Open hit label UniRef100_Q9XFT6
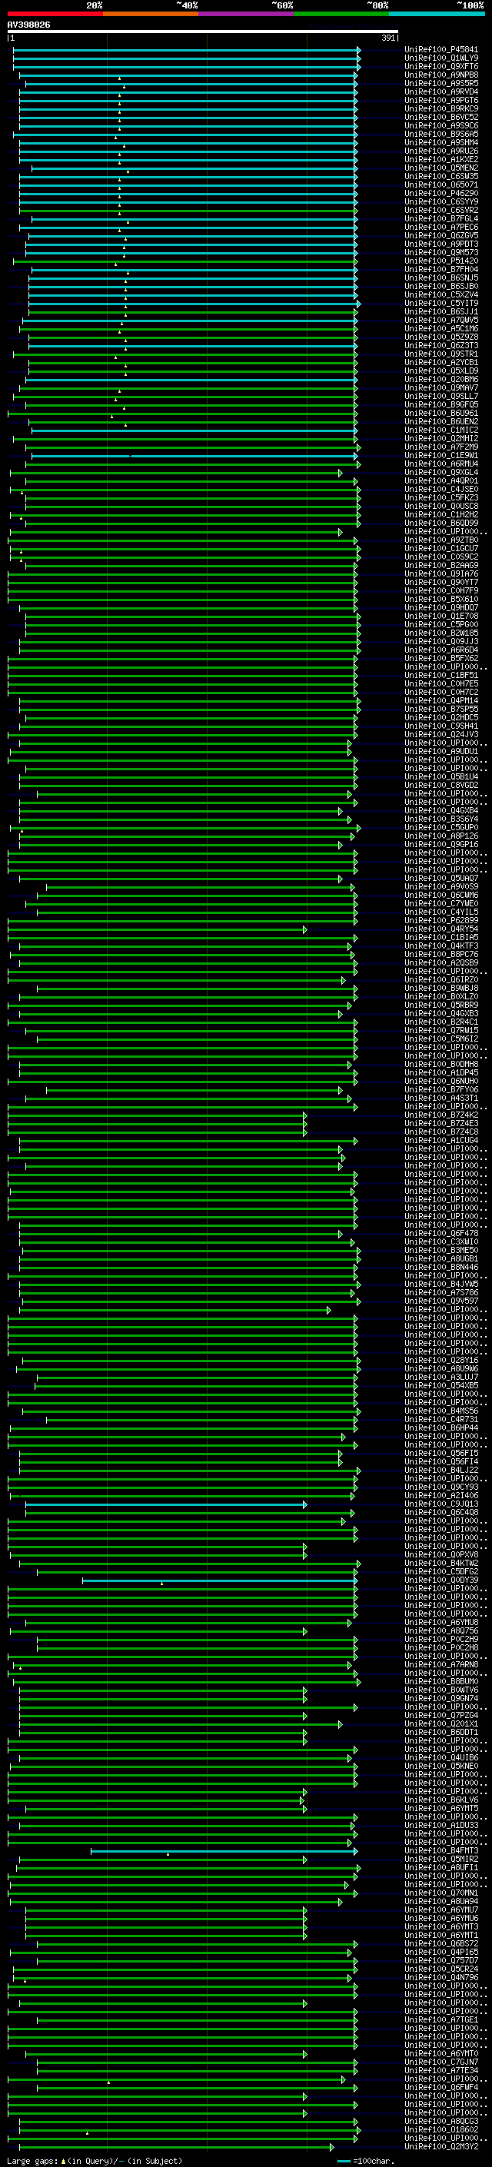This screenshot has width=492, height=2167. pos(441,66)
